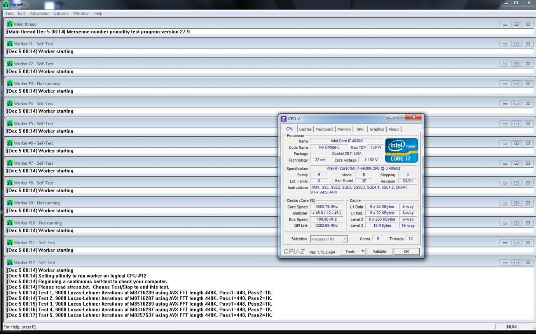Click the Worker #1 window icon

[x=10, y=44]
